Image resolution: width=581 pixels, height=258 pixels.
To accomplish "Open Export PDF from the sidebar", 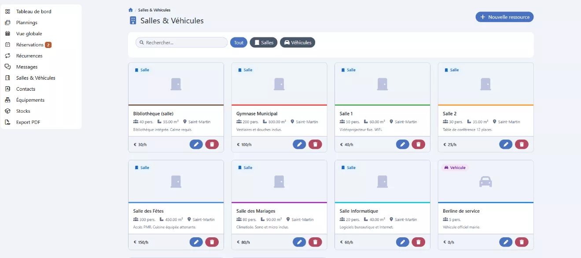I will pyautogui.click(x=28, y=122).
